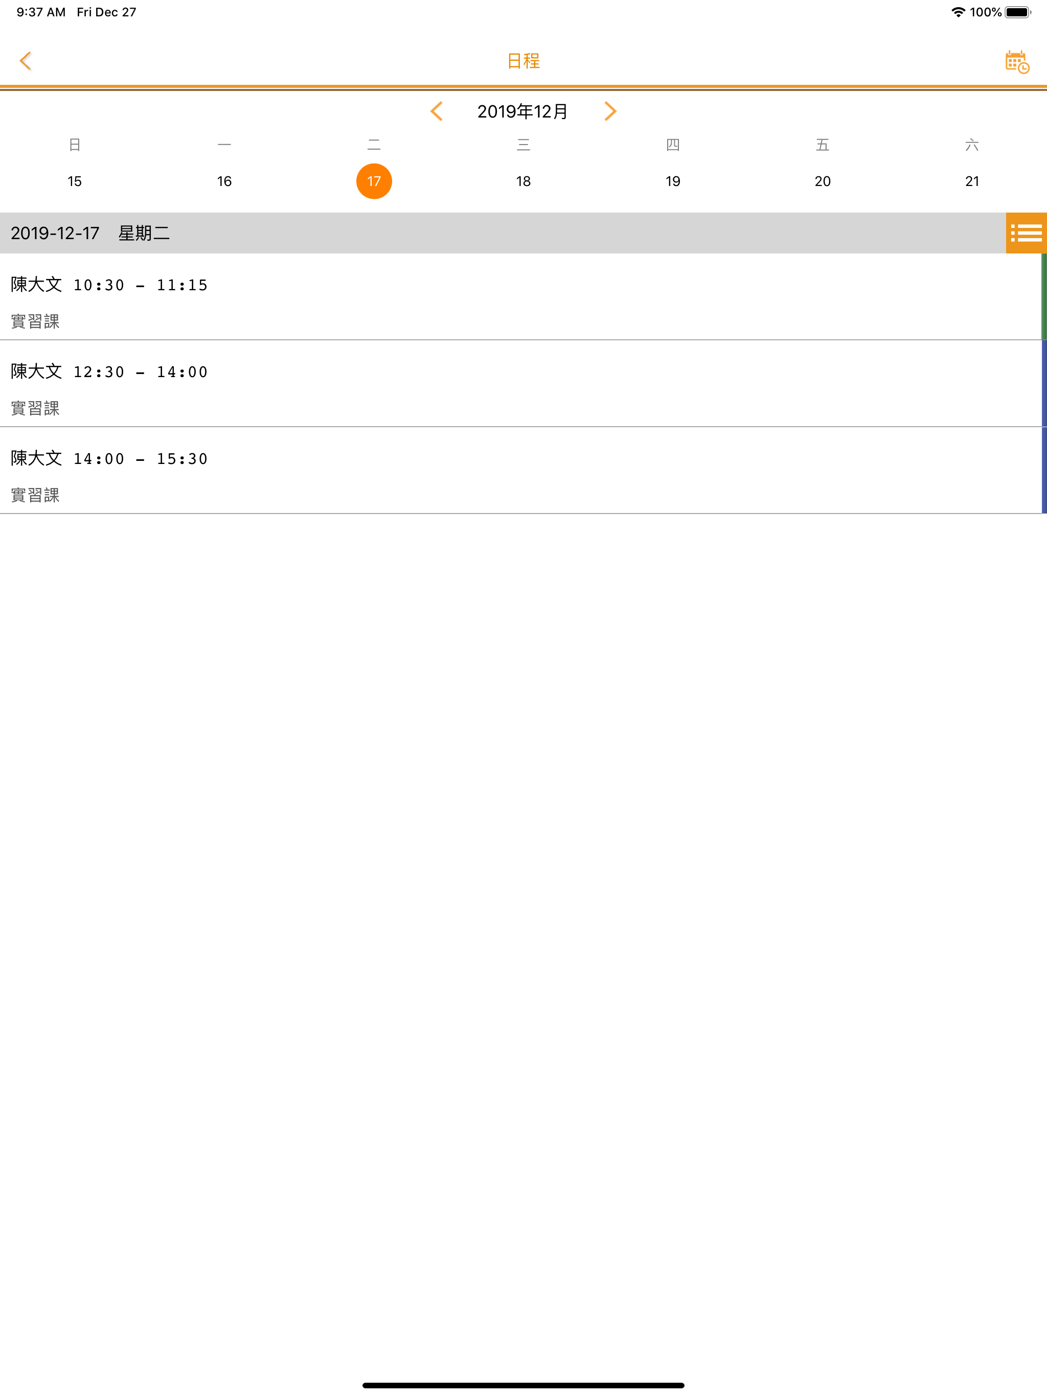This screenshot has height=1396, width=1047.
Task: Tap the 日程 page title
Action: coord(523,61)
